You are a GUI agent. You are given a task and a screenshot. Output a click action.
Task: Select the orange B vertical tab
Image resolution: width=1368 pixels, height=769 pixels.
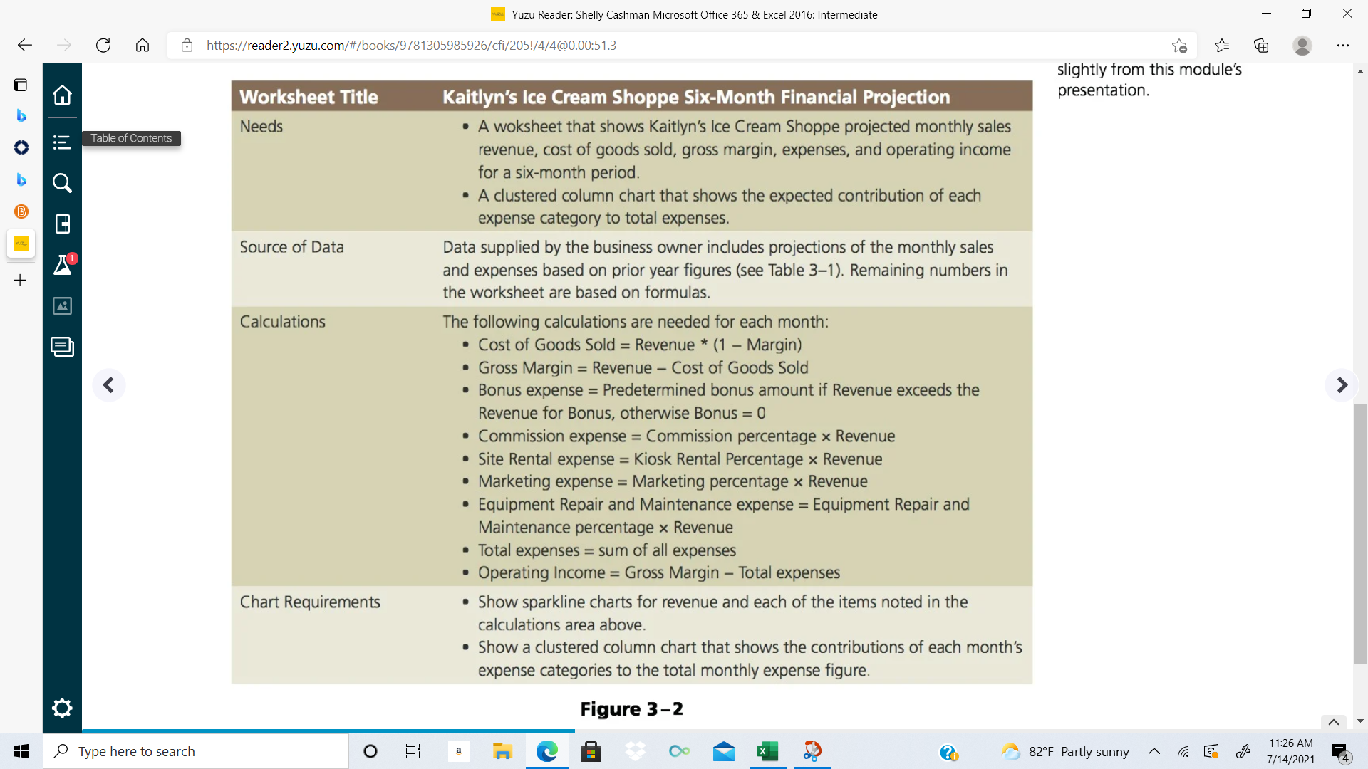tap(21, 211)
